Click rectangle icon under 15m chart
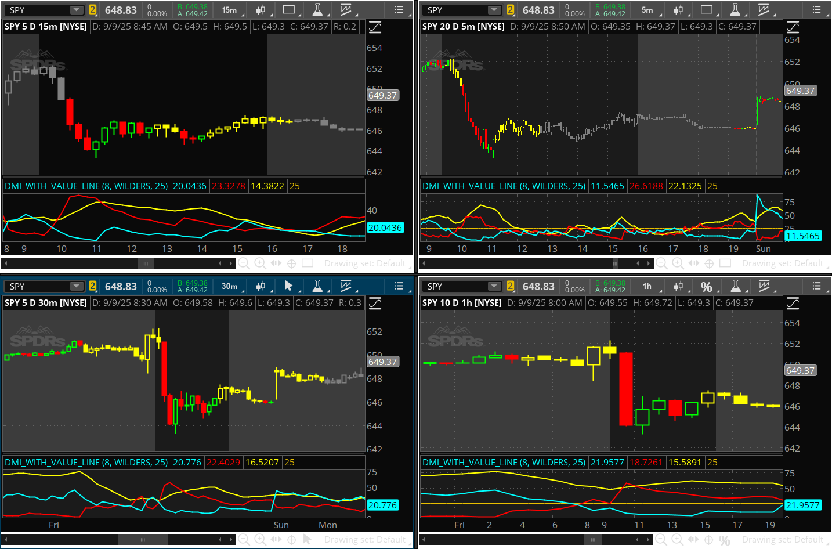 pos(308,263)
